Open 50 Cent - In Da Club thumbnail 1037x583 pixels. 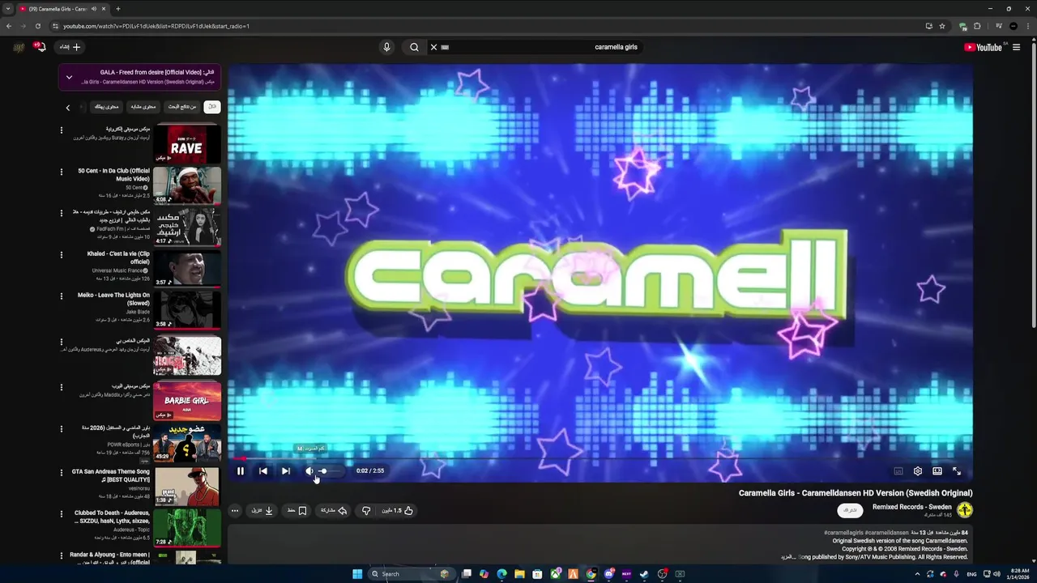click(187, 185)
